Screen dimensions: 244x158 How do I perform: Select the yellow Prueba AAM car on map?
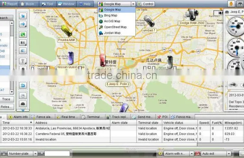coord(66,31)
